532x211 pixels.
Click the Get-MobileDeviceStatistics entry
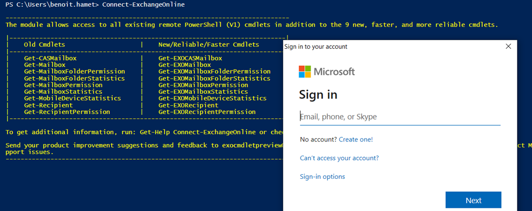(72, 98)
